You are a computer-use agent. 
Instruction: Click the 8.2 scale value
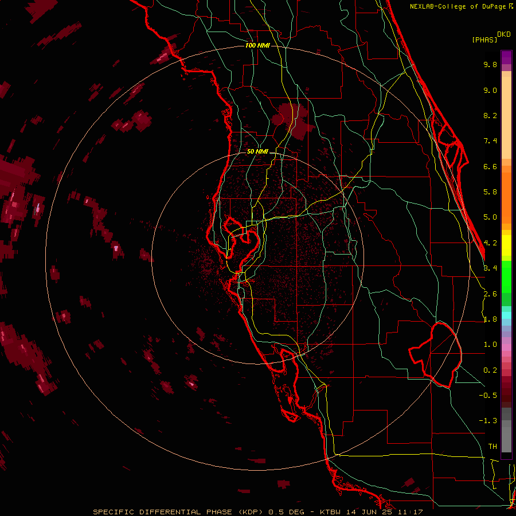pos(490,115)
